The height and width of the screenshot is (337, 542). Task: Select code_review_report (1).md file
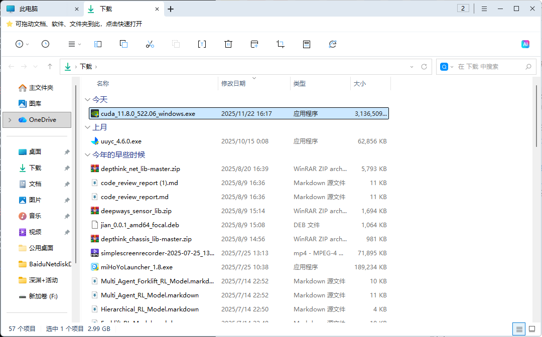(x=239, y=183)
